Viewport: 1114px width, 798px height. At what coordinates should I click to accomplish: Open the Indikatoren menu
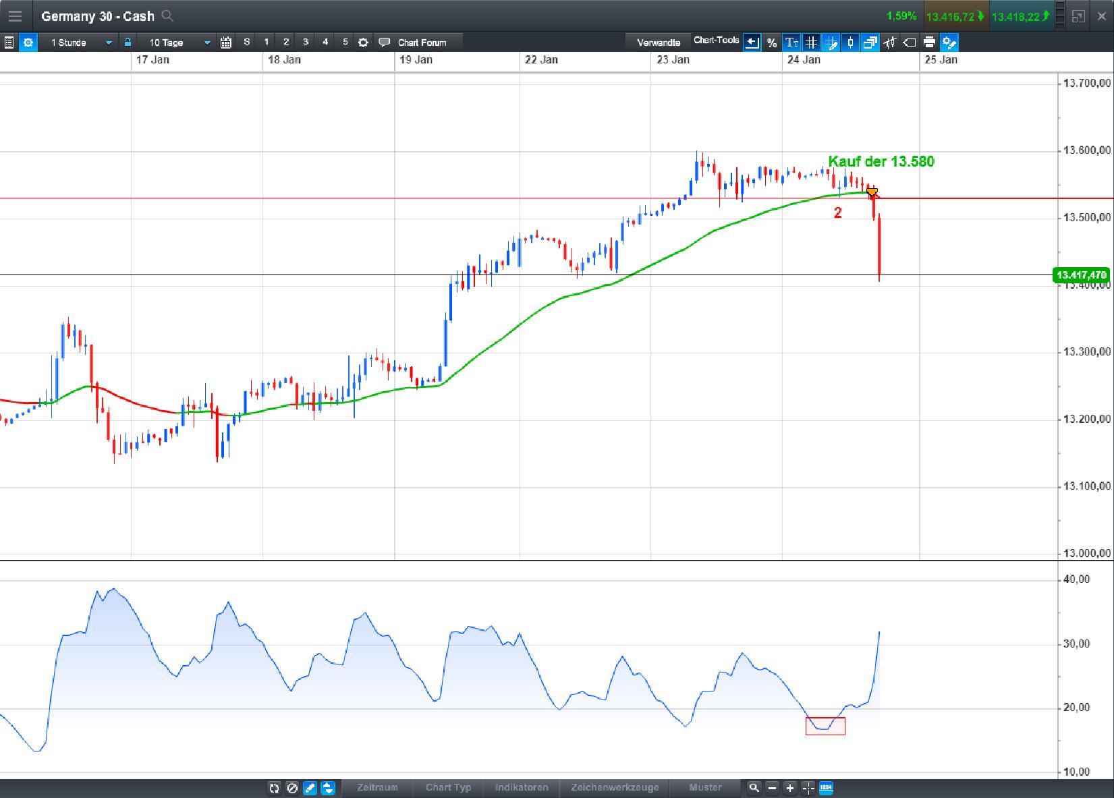coord(521,788)
